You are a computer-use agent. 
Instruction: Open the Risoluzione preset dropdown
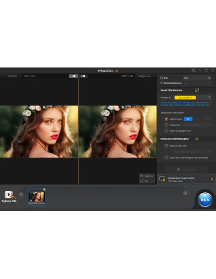pos(197,125)
